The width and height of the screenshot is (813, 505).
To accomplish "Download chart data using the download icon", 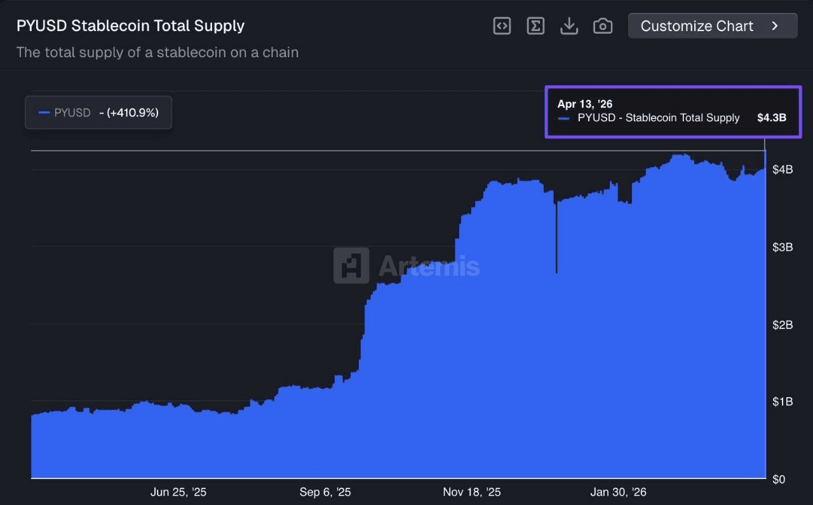I will [x=569, y=26].
